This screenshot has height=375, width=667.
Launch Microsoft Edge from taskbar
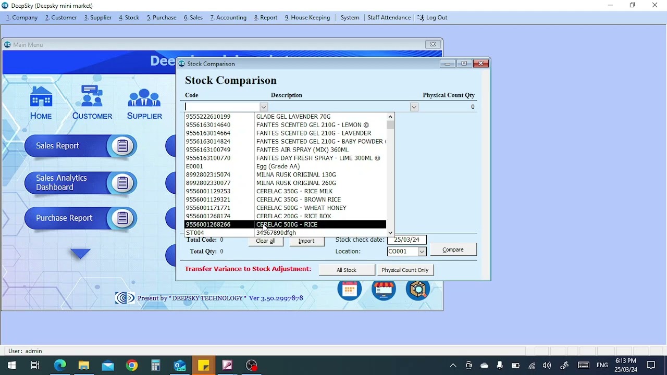pos(60,365)
